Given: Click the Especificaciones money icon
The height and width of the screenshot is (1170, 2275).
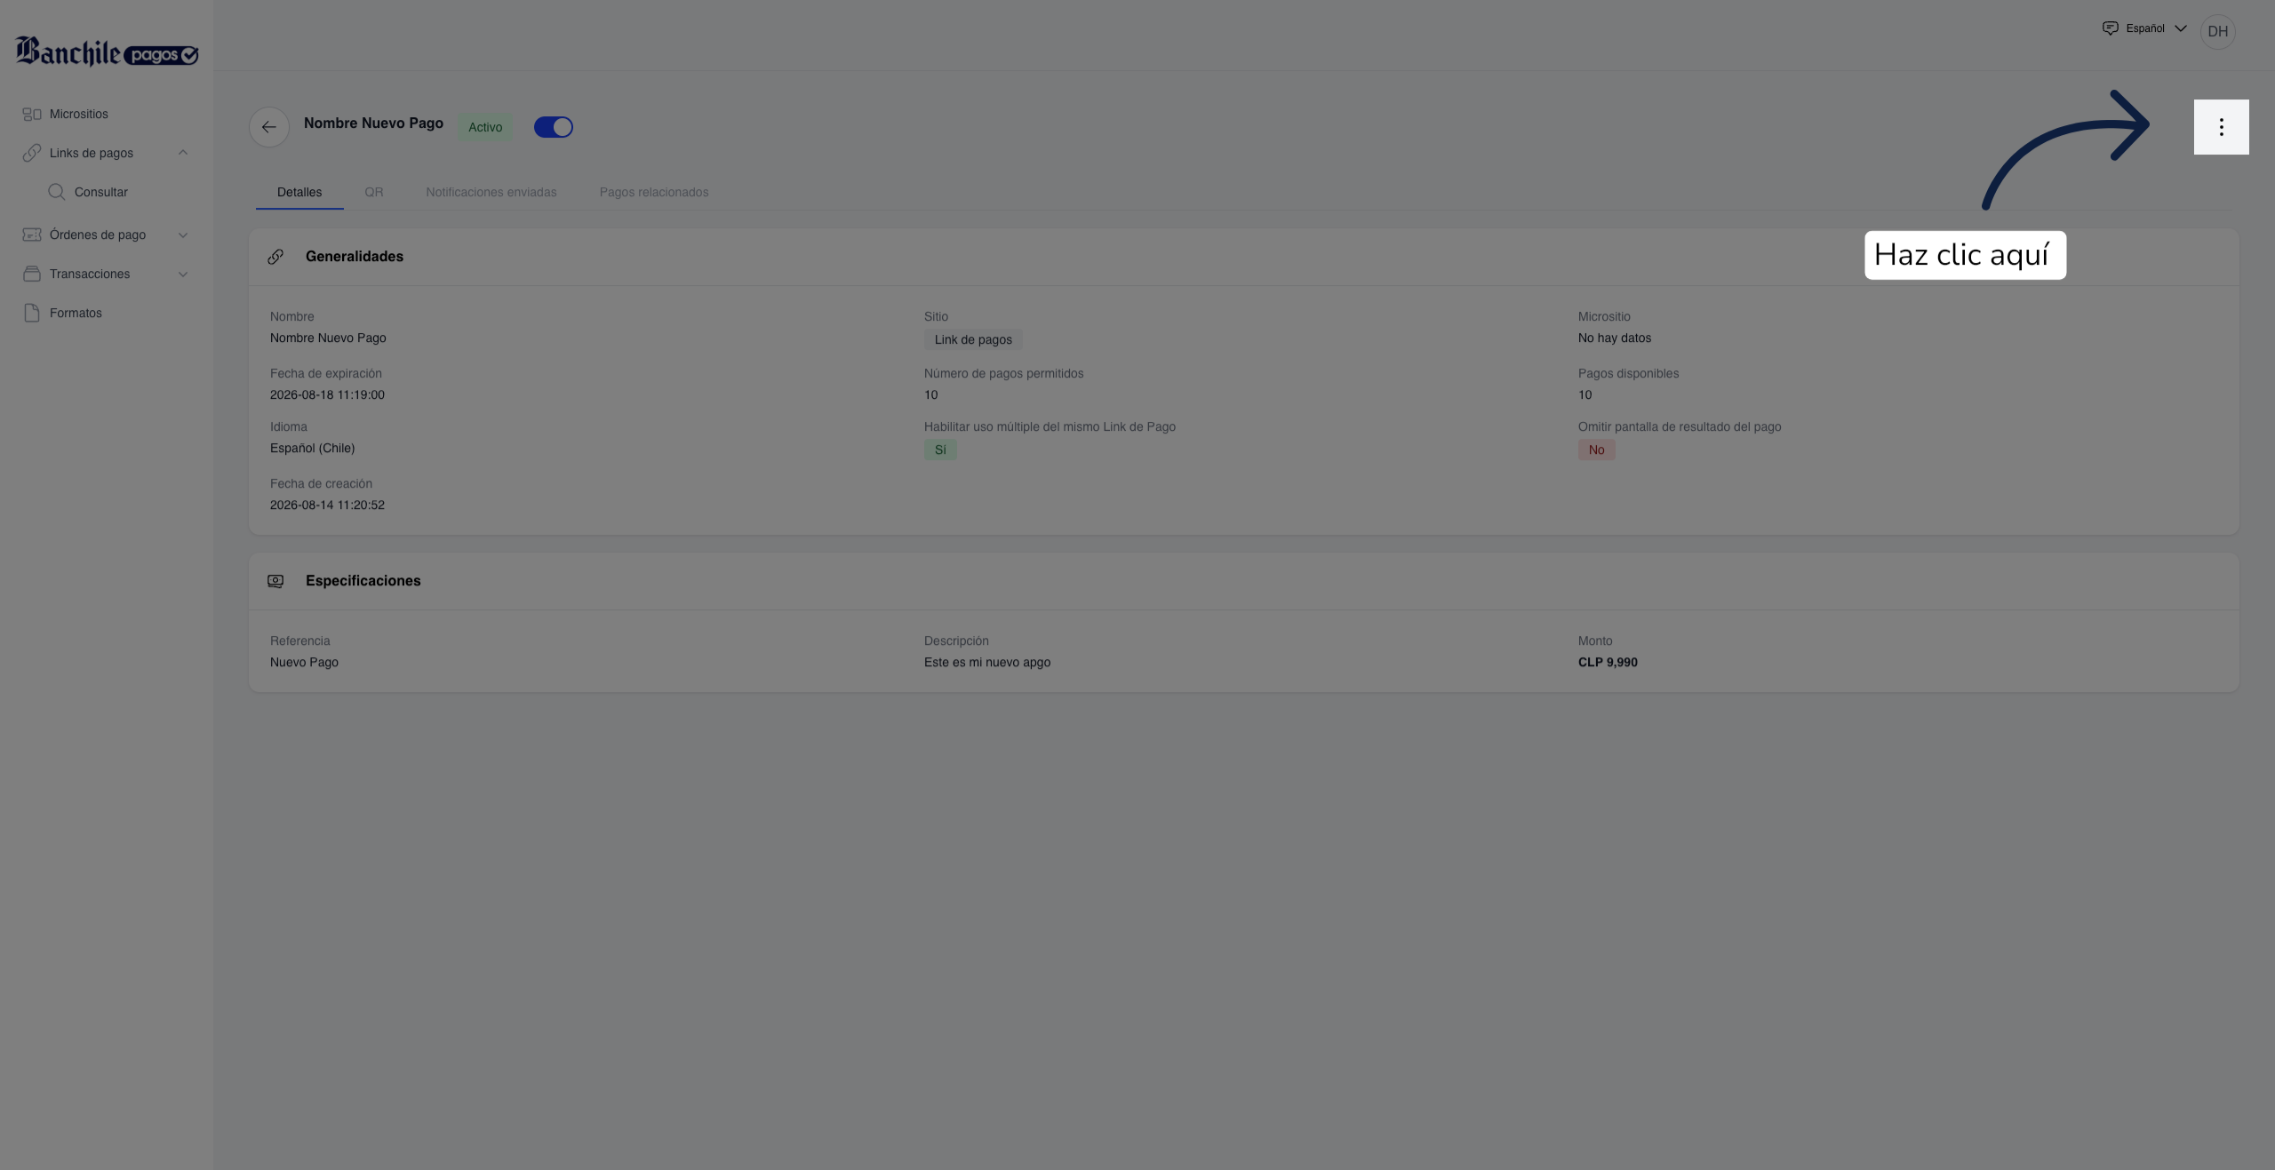Looking at the screenshot, I should [275, 581].
